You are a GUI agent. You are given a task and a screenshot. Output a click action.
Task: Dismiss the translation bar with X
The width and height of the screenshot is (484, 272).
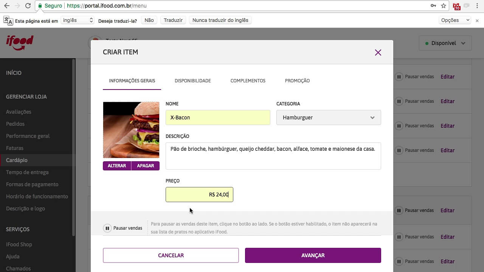coord(477,20)
